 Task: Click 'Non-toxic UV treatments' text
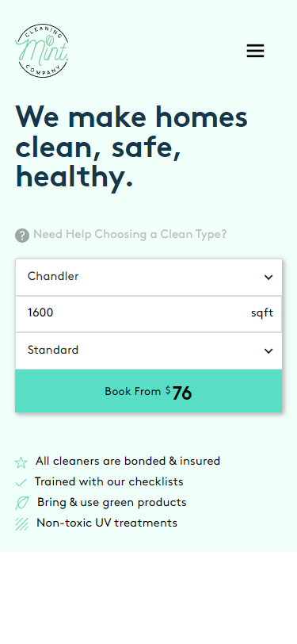[x=107, y=523]
